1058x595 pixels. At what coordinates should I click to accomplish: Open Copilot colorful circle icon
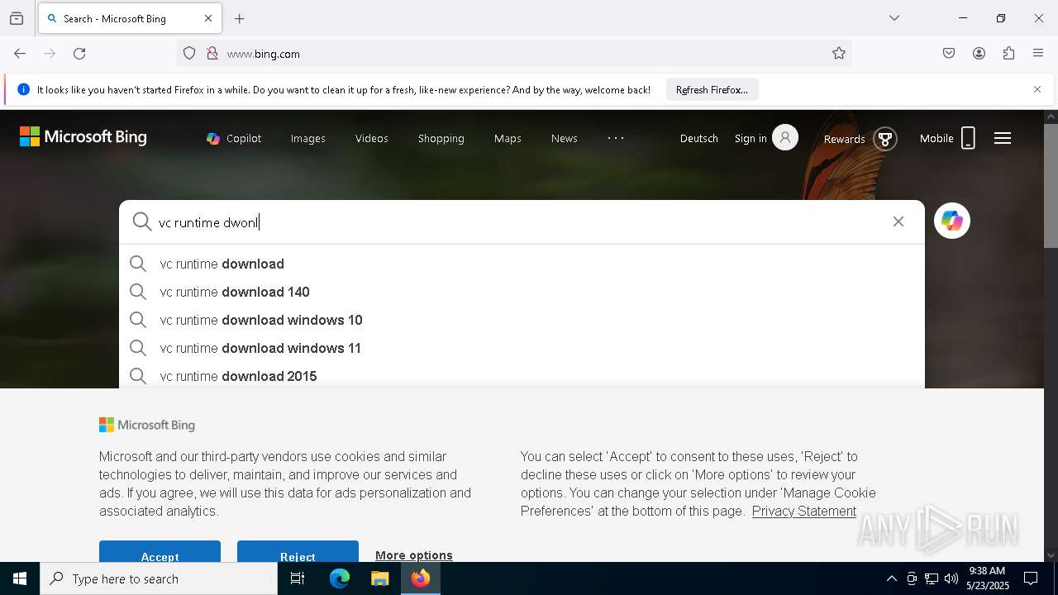(952, 221)
